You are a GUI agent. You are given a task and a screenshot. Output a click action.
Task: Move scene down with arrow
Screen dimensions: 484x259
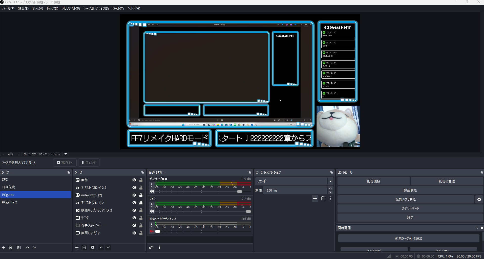[x=35, y=247]
